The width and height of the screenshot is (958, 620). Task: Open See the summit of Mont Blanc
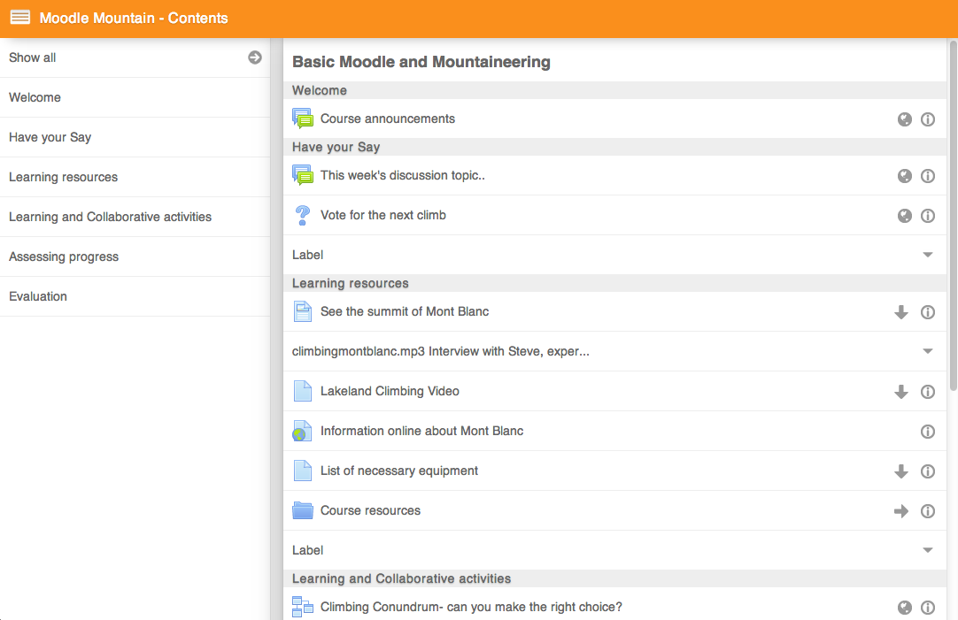405,311
